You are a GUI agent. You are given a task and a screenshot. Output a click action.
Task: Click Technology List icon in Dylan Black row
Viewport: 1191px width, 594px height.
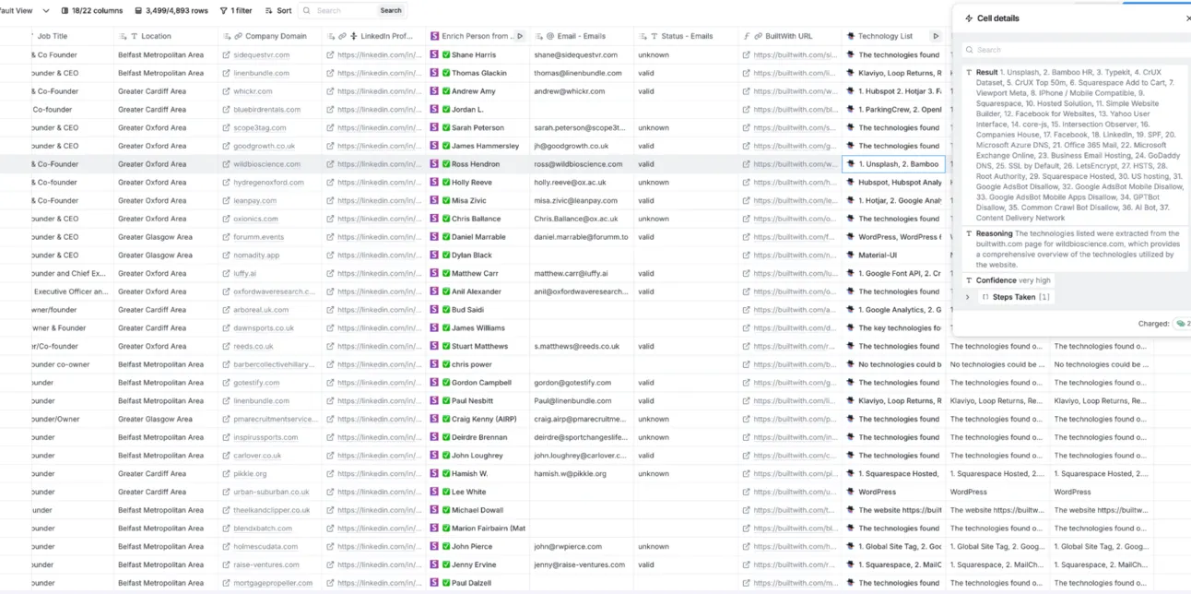tap(851, 255)
